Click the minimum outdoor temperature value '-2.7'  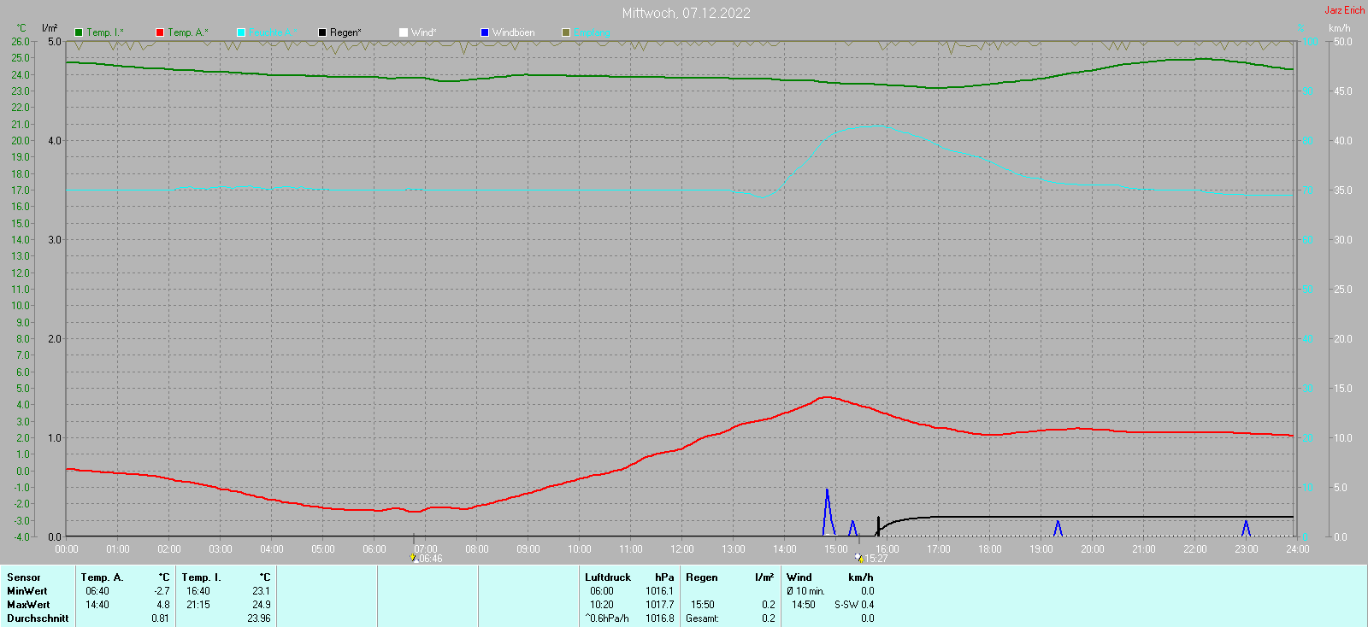(x=162, y=591)
